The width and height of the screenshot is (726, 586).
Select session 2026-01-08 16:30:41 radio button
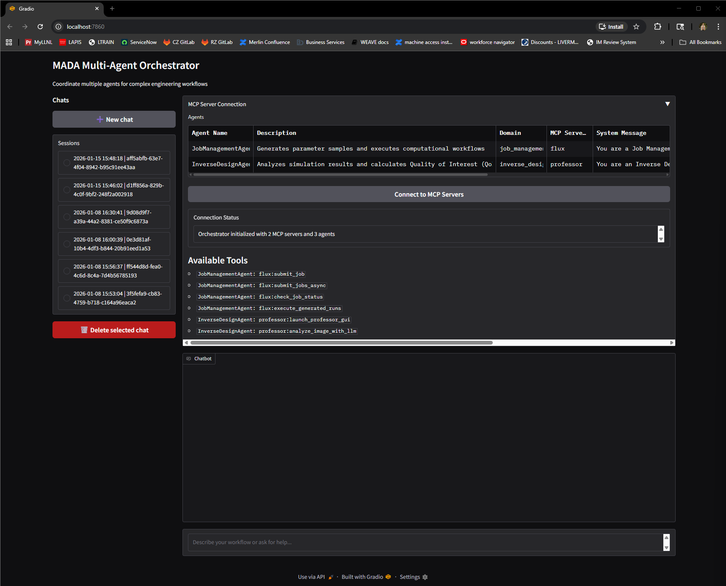[x=66, y=217]
